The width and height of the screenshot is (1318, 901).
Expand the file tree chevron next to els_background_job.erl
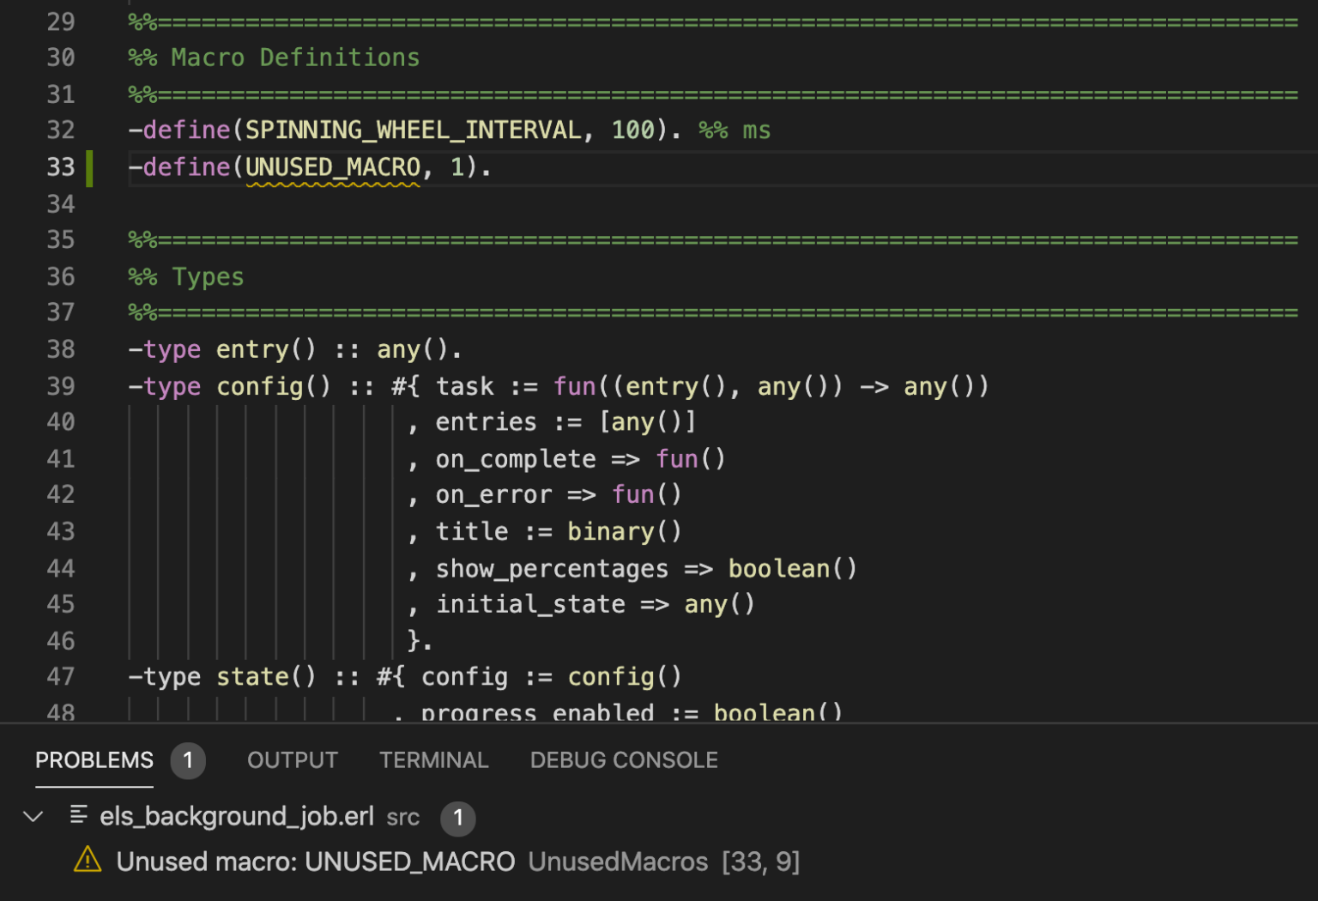pos(33,816)
